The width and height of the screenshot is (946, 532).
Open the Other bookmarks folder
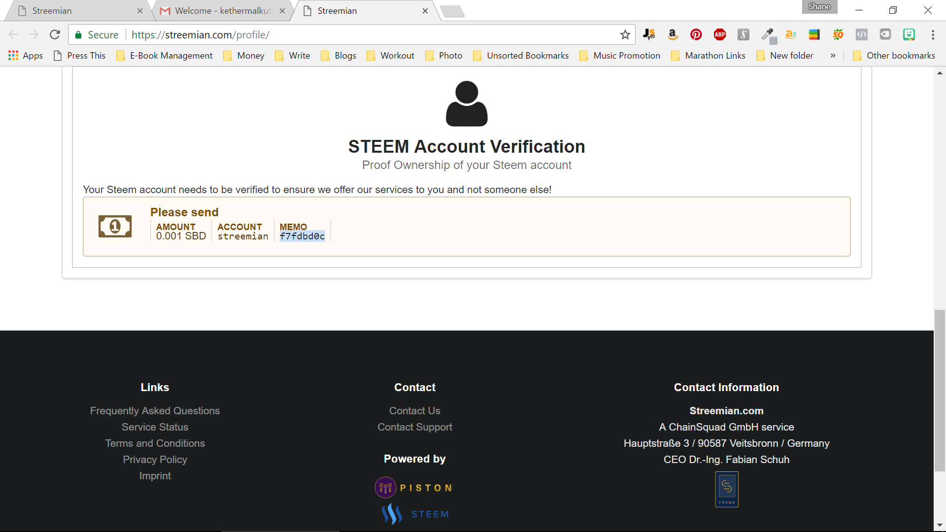[894, 56]
